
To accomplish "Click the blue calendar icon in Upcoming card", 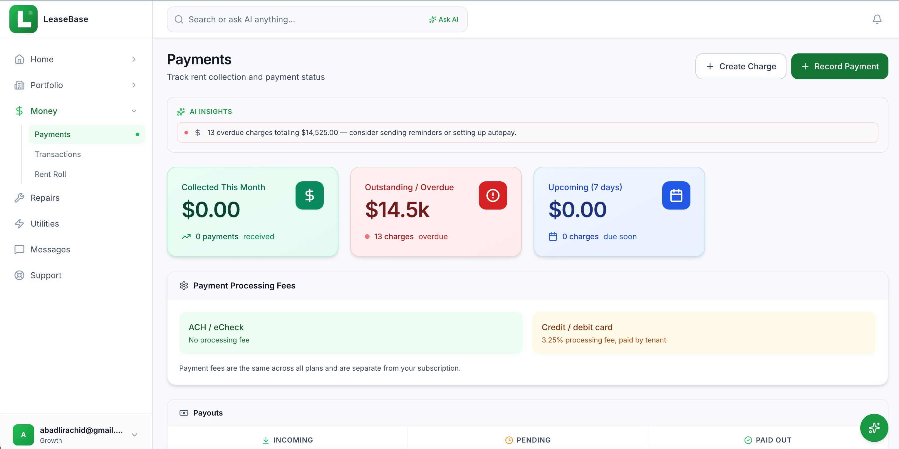I will (676, 195).
